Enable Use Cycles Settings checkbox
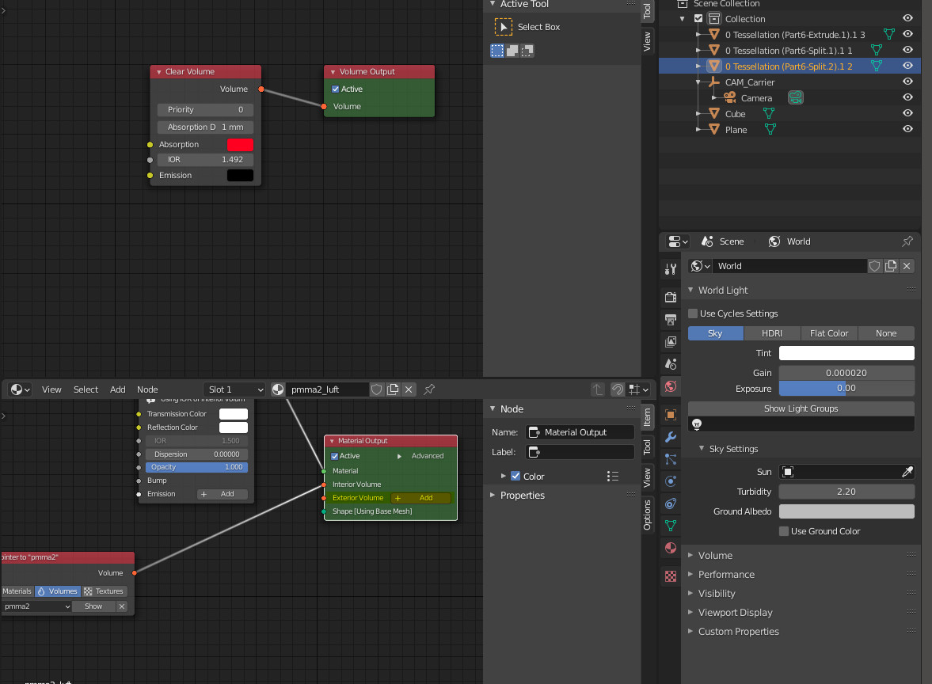The image size is (932, 684). click(693, 313)
